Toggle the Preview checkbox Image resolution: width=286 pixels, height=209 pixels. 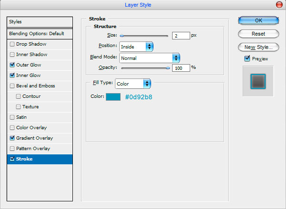tap(247, 58)
